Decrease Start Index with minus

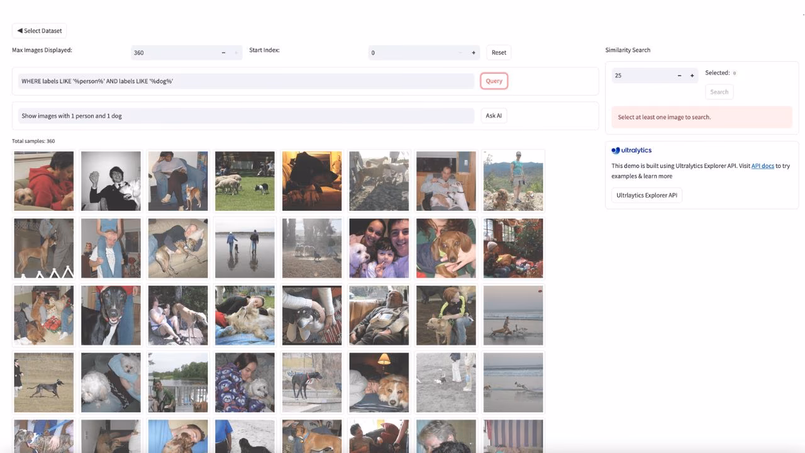tap(460, 53)
